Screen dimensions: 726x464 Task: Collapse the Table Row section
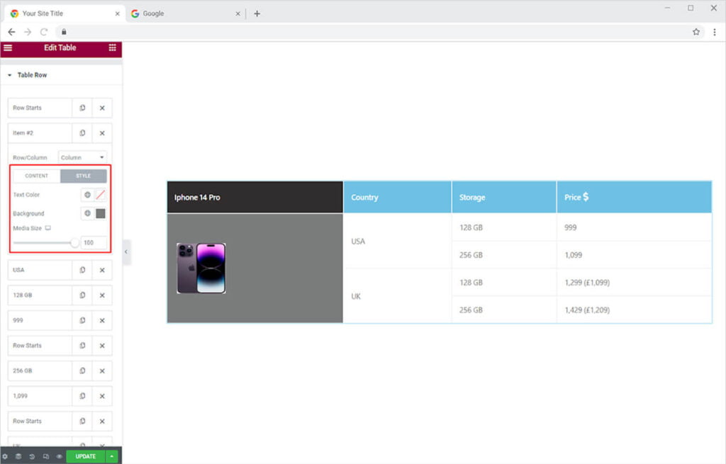[x=10, y=75]
